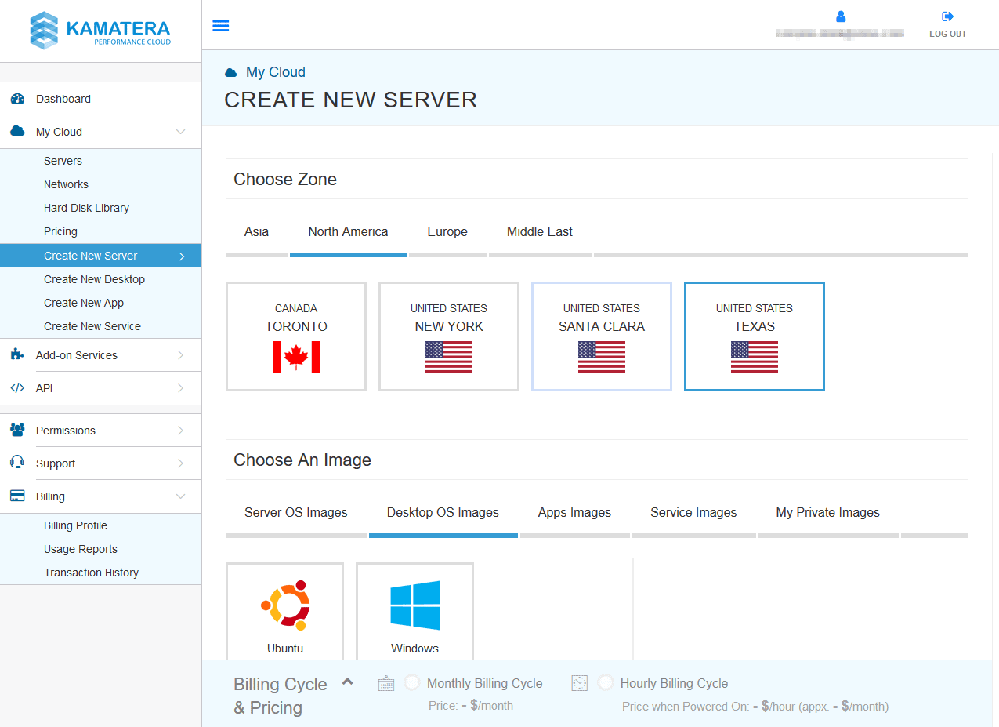
Task: Switch to the Middle East zone tab
Action: 540,232
